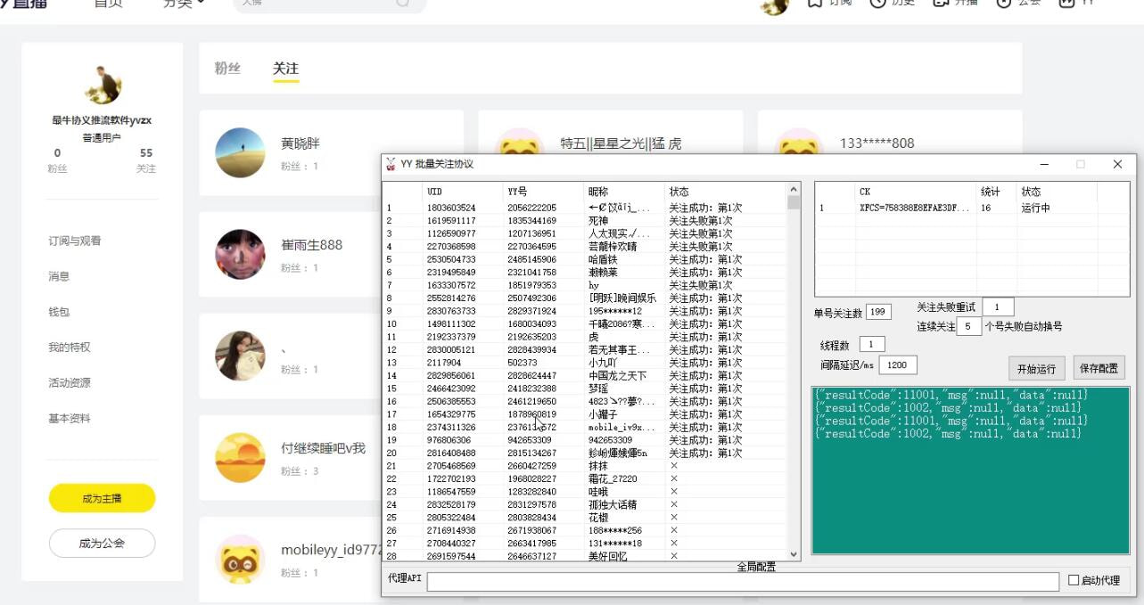Click the 特五||星星之光||猛 虎 username

pyautogui.click(x=621, y=143)
